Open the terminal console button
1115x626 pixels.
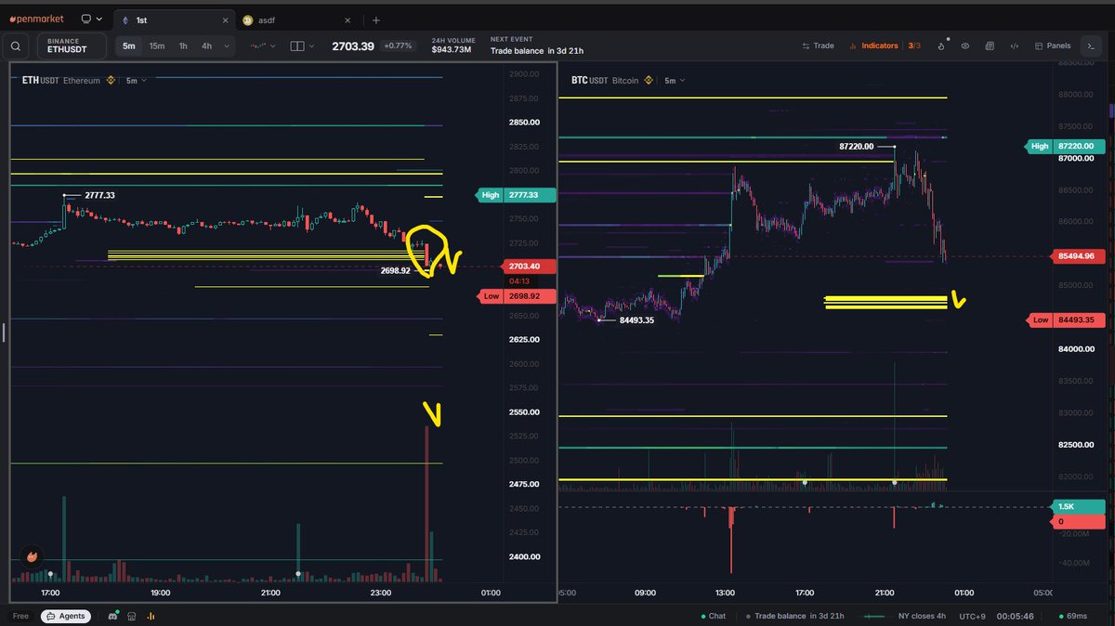point(1091,46)
